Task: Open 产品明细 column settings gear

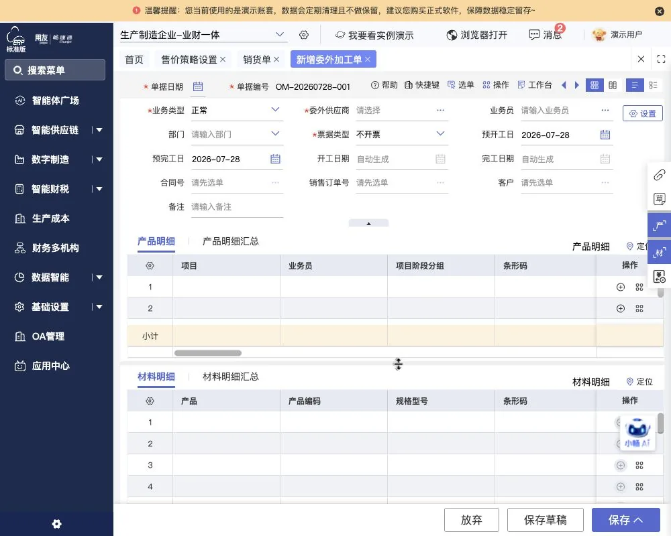Action: [x=150, y=265]
